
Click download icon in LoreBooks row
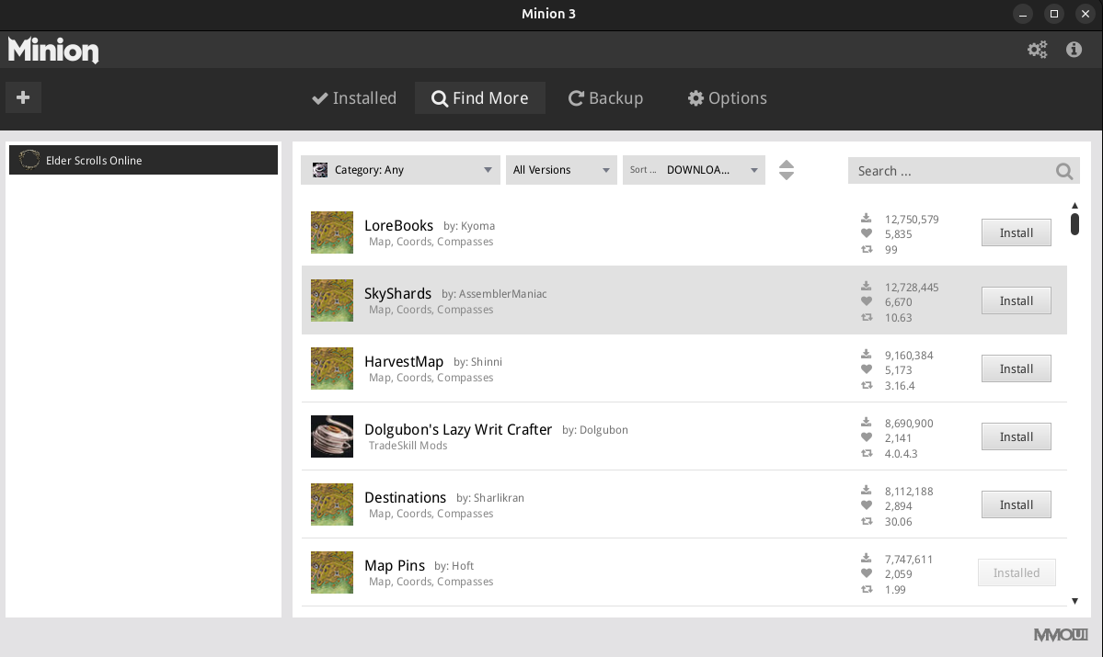[866, 219]
